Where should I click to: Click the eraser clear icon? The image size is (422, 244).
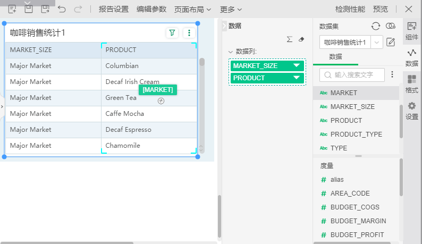click(x=301, y=39)
